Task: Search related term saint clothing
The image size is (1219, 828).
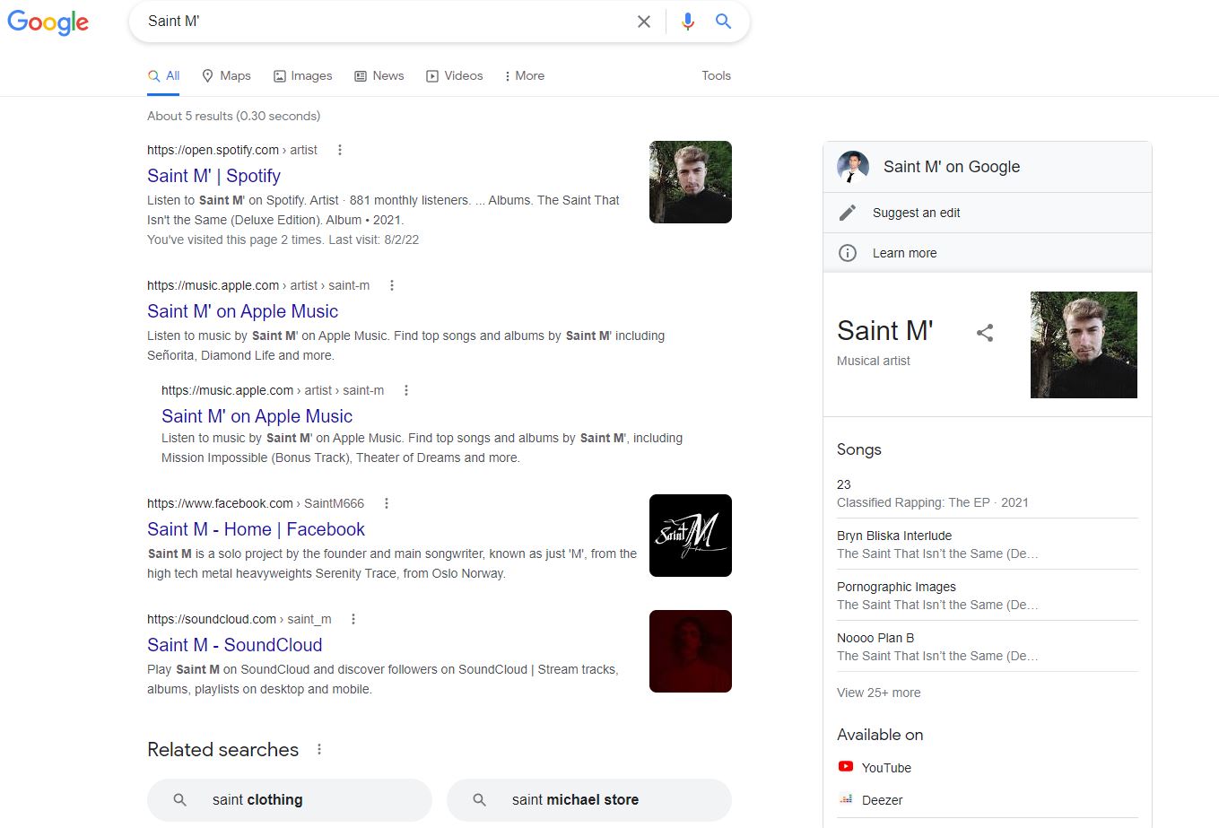Action: (x=290, y=800)
